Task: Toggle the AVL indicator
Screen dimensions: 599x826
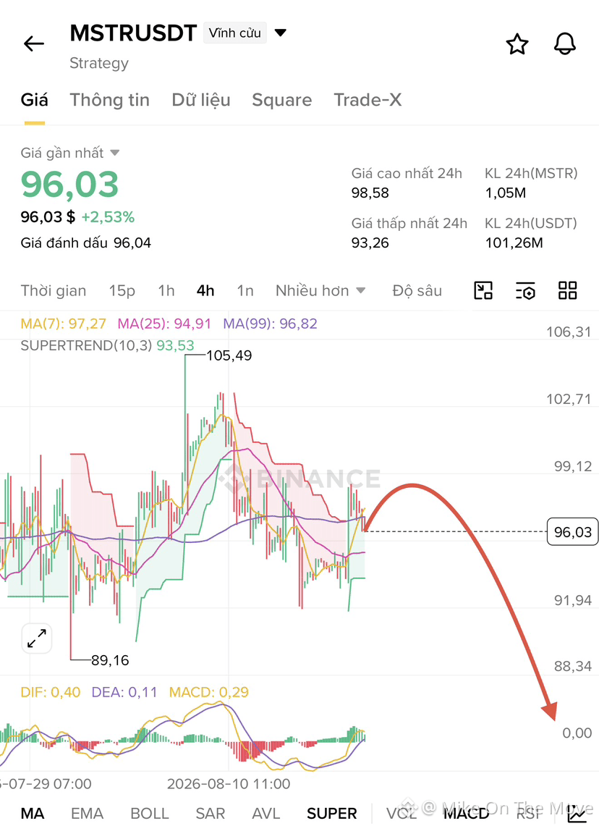Action: [265, 813]
